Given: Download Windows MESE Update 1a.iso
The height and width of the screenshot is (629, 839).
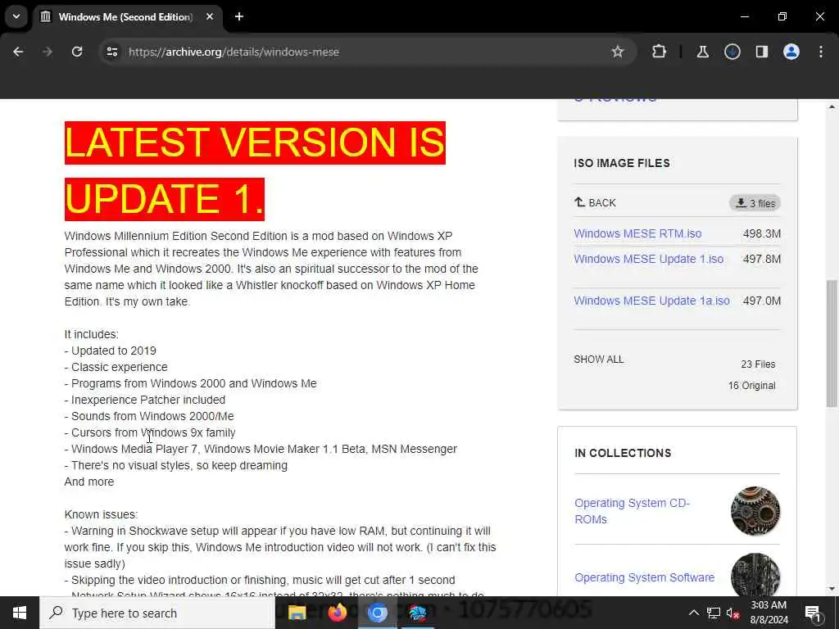Looking at the screenshot, I should coord(651,301).
